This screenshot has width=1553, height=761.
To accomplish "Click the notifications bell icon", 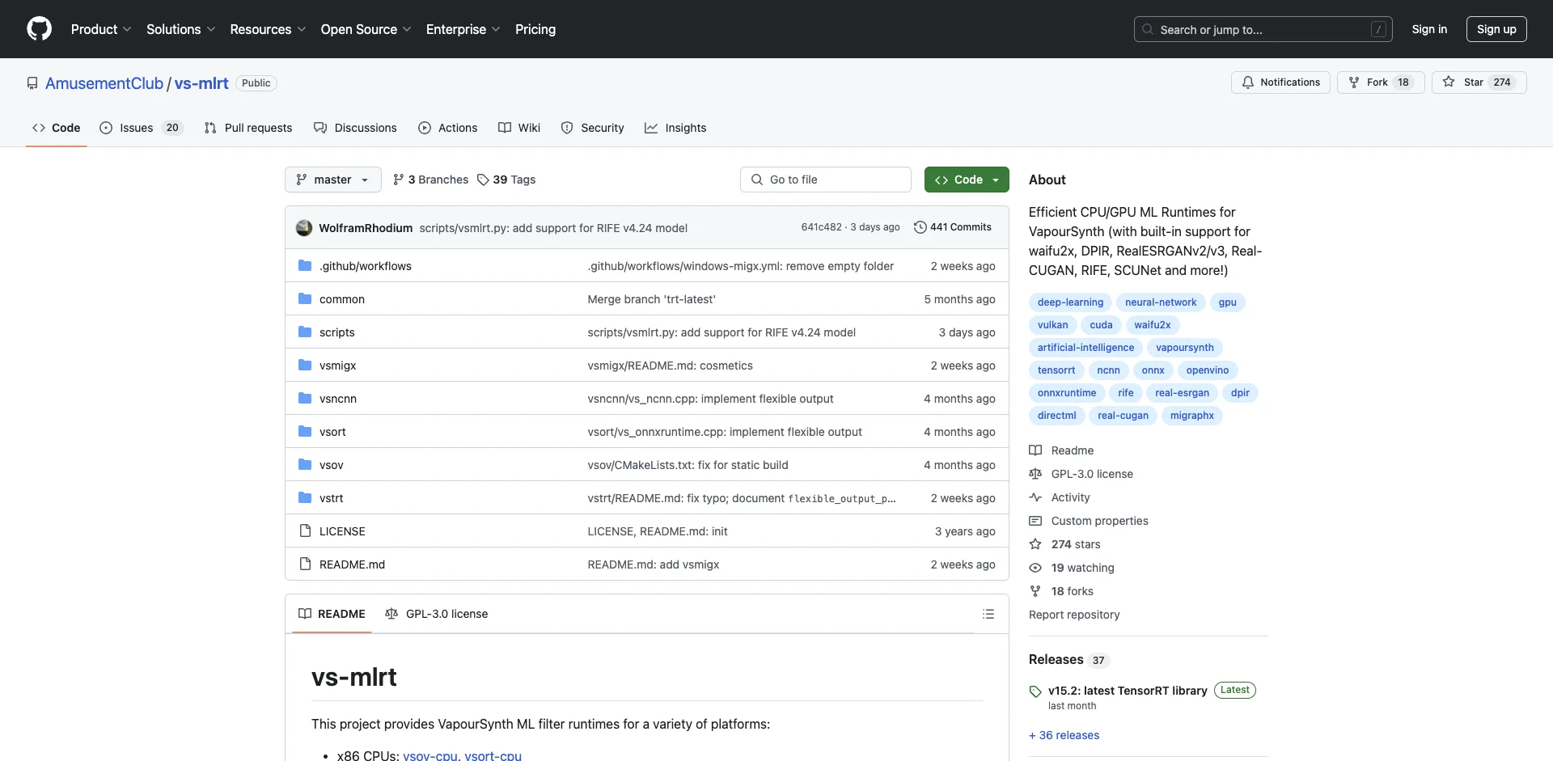I will tap(1248, 82).
